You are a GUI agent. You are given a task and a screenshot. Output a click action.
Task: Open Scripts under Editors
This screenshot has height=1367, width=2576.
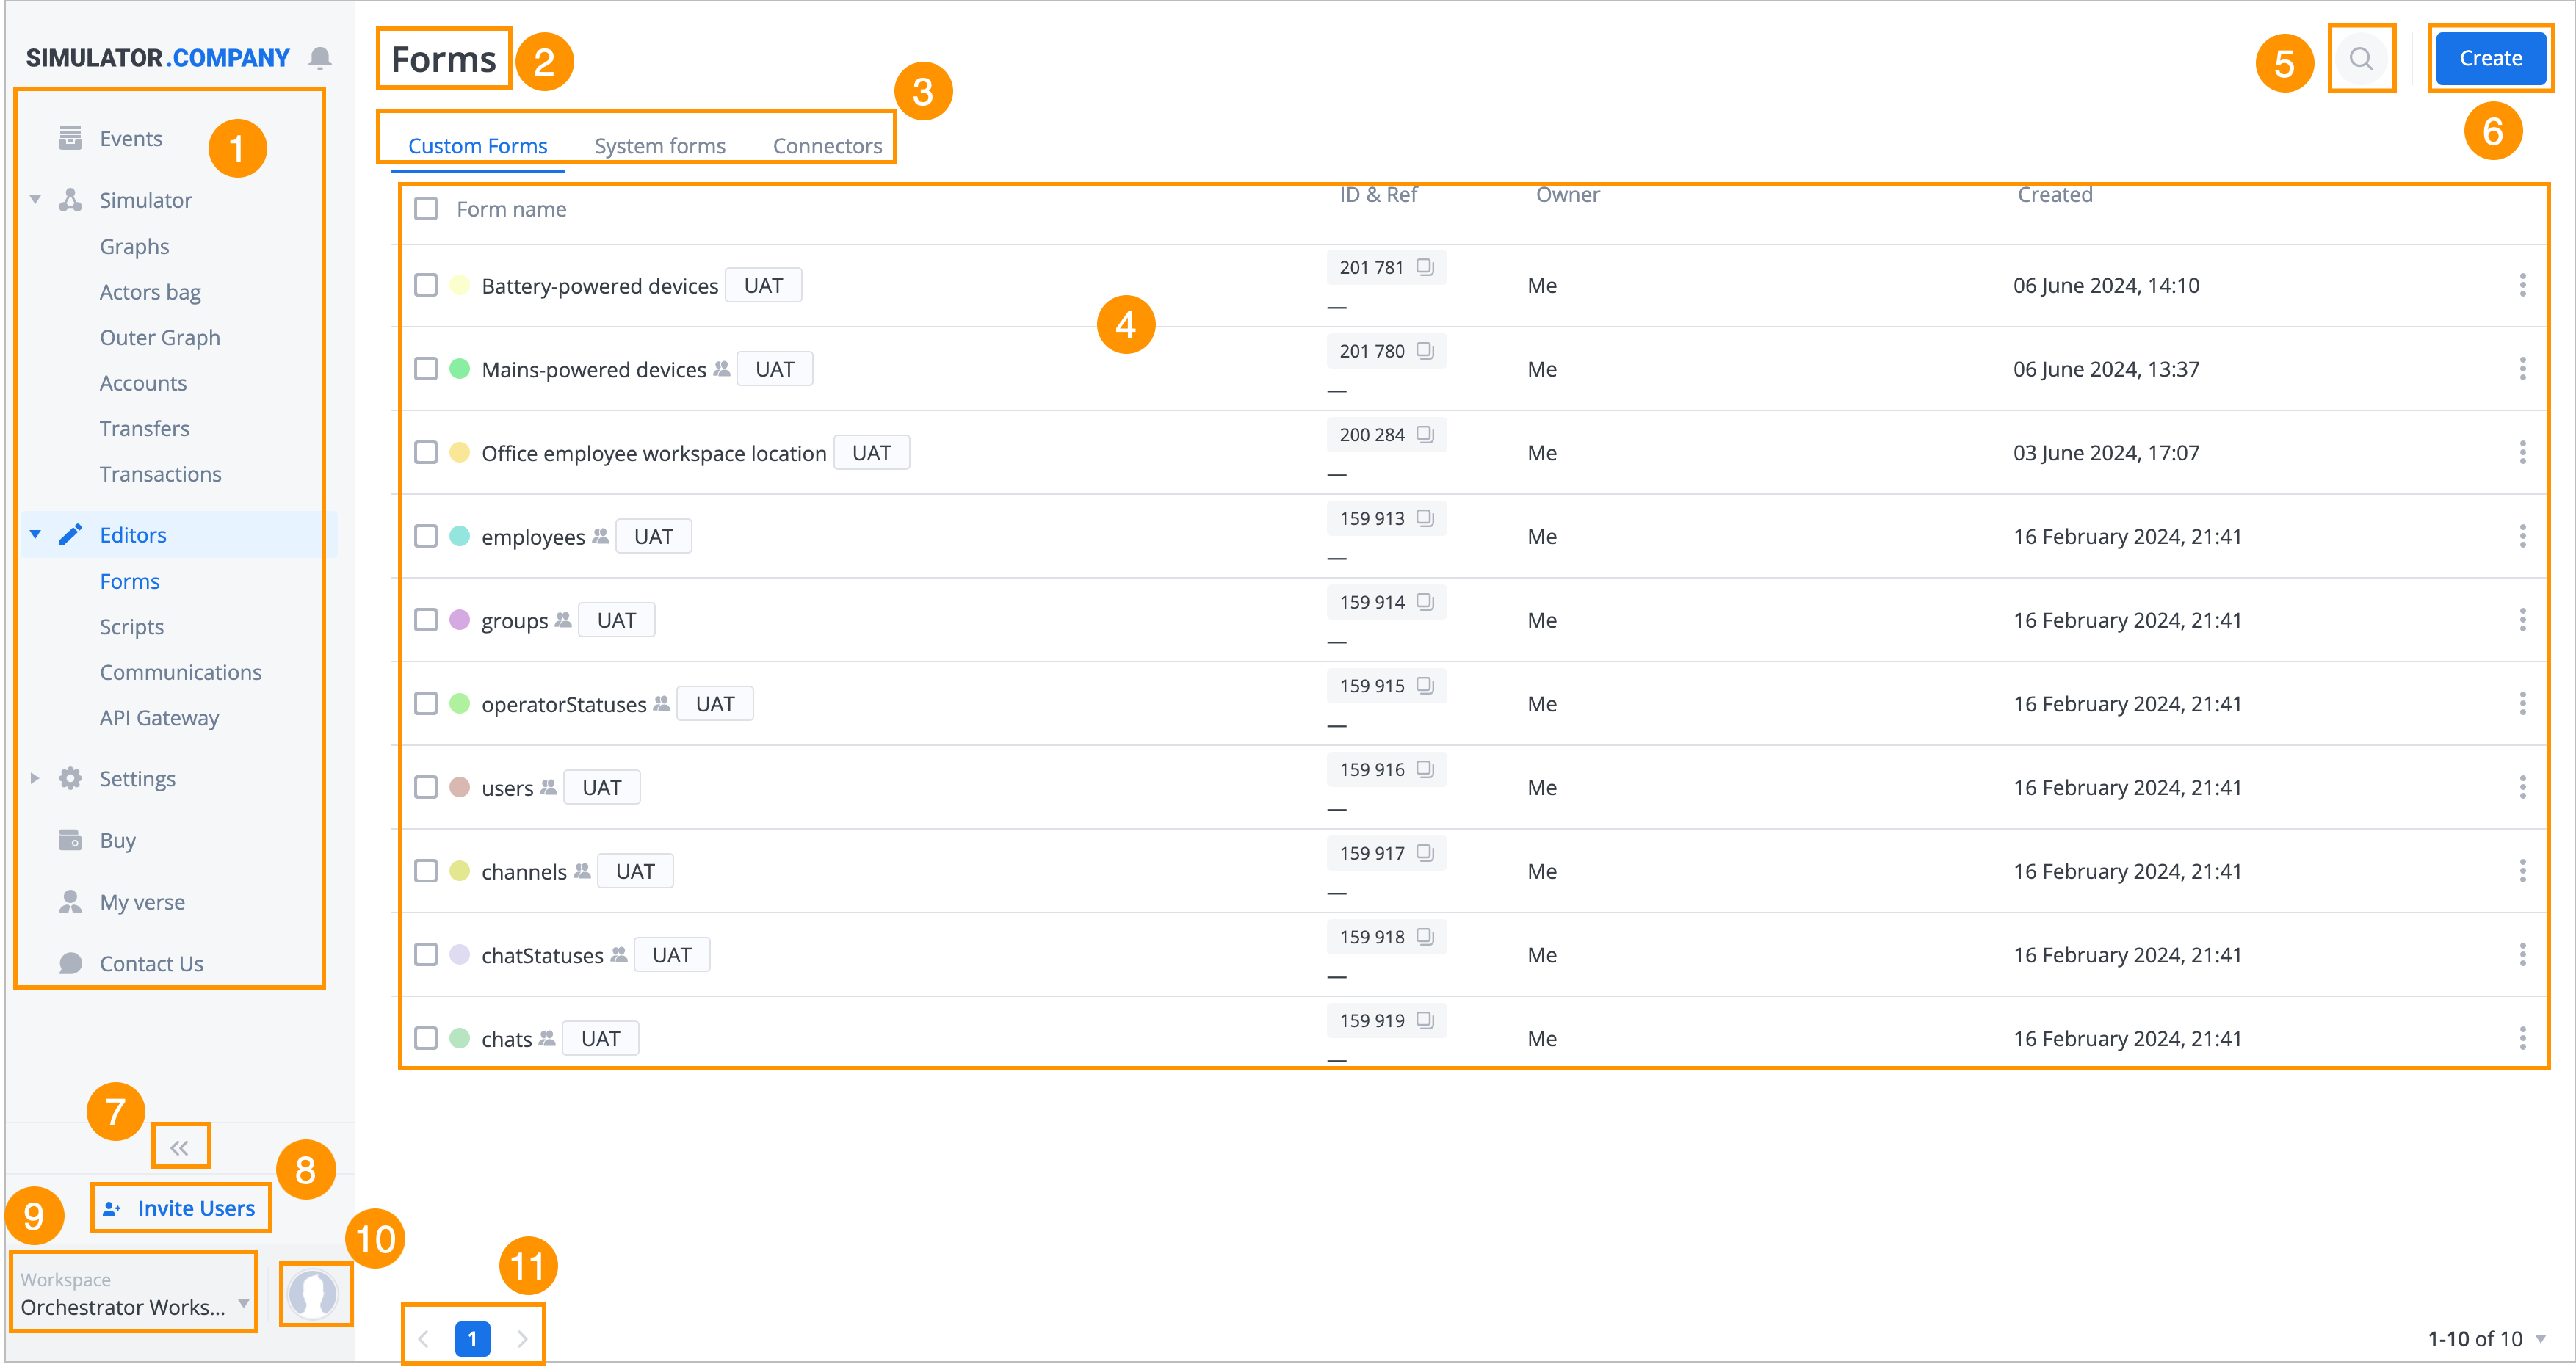pos(131,627)
